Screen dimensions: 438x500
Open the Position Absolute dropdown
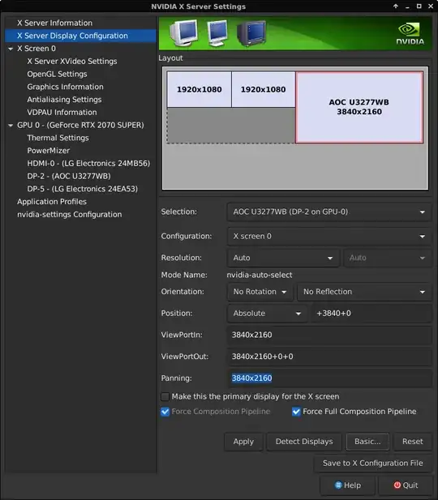pyautogui.click(x=267, y=314)
